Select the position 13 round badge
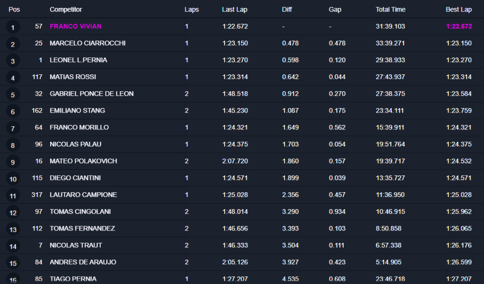484x284 pixels. pyautogui.click(x=13, y=229)
